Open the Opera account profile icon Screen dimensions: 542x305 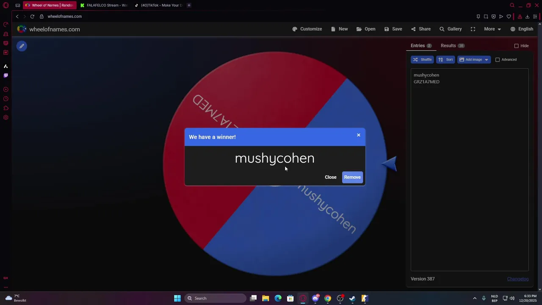[520, 17]
